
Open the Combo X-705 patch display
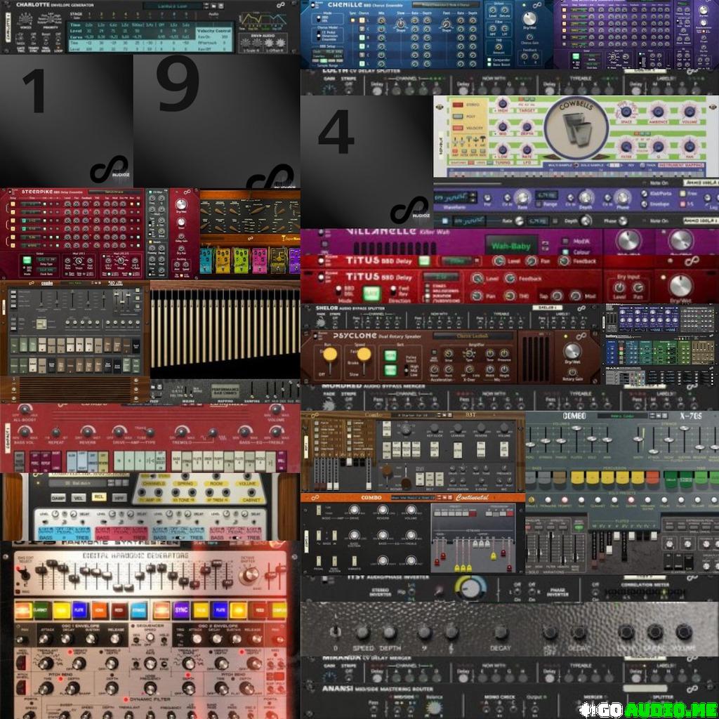click(x=622, y=416)
